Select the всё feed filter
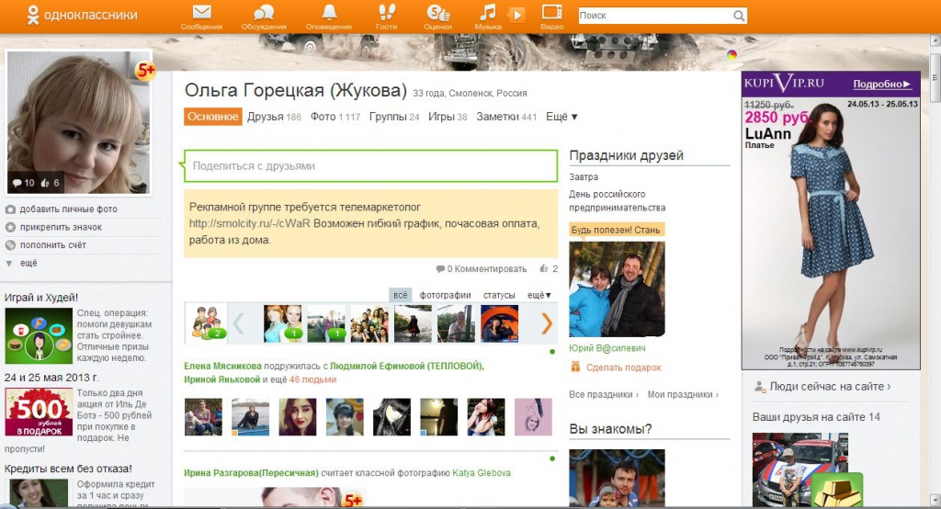 (x=401, y=295)
